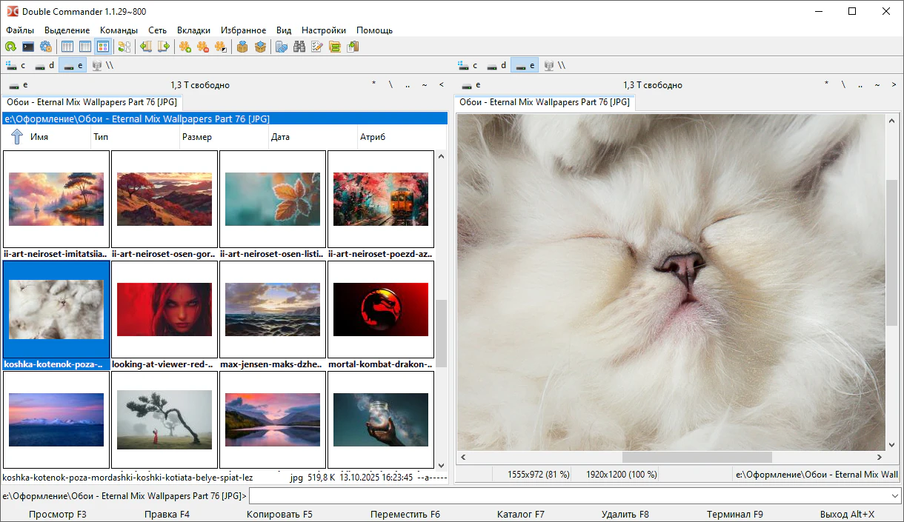Expand the command line history dropdown
Viewport: 904px width, 522px height.
click(894, 495)
